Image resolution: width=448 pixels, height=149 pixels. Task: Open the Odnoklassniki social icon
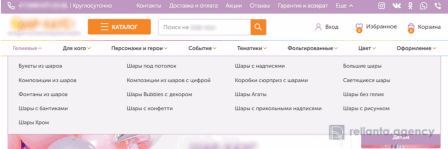click(410, 6)
